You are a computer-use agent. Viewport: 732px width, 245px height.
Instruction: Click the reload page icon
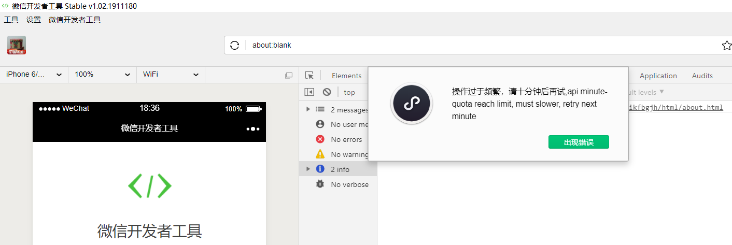point(234,45)
